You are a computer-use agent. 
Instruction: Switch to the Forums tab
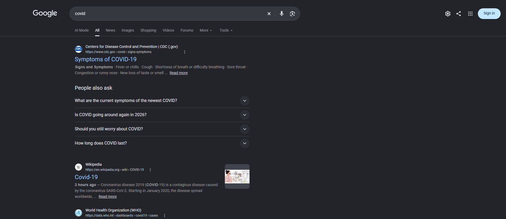click(x=187, y=30)
